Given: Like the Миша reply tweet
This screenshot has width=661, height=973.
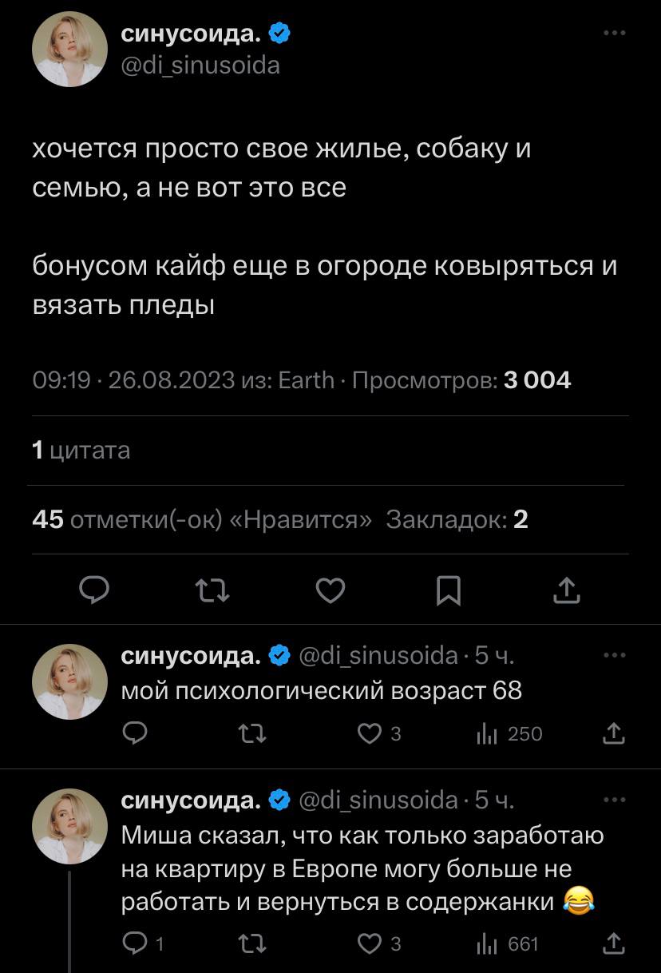Looking at the screenshot, I should pos(370,944).
